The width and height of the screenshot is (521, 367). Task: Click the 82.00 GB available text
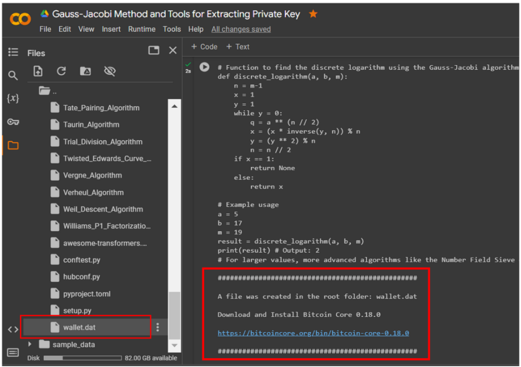click(151, 358)
